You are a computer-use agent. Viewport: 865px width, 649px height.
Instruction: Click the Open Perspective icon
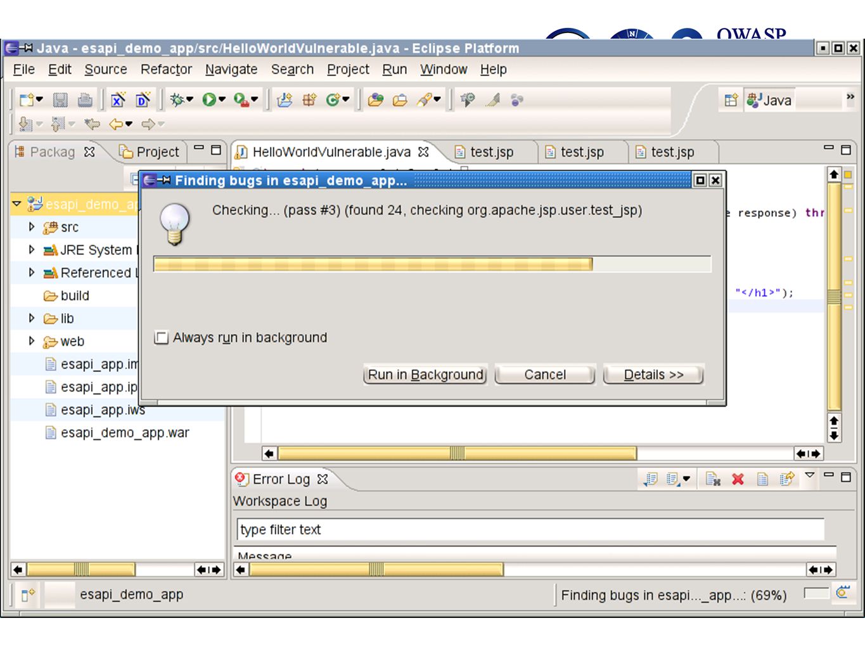[731, 100]
